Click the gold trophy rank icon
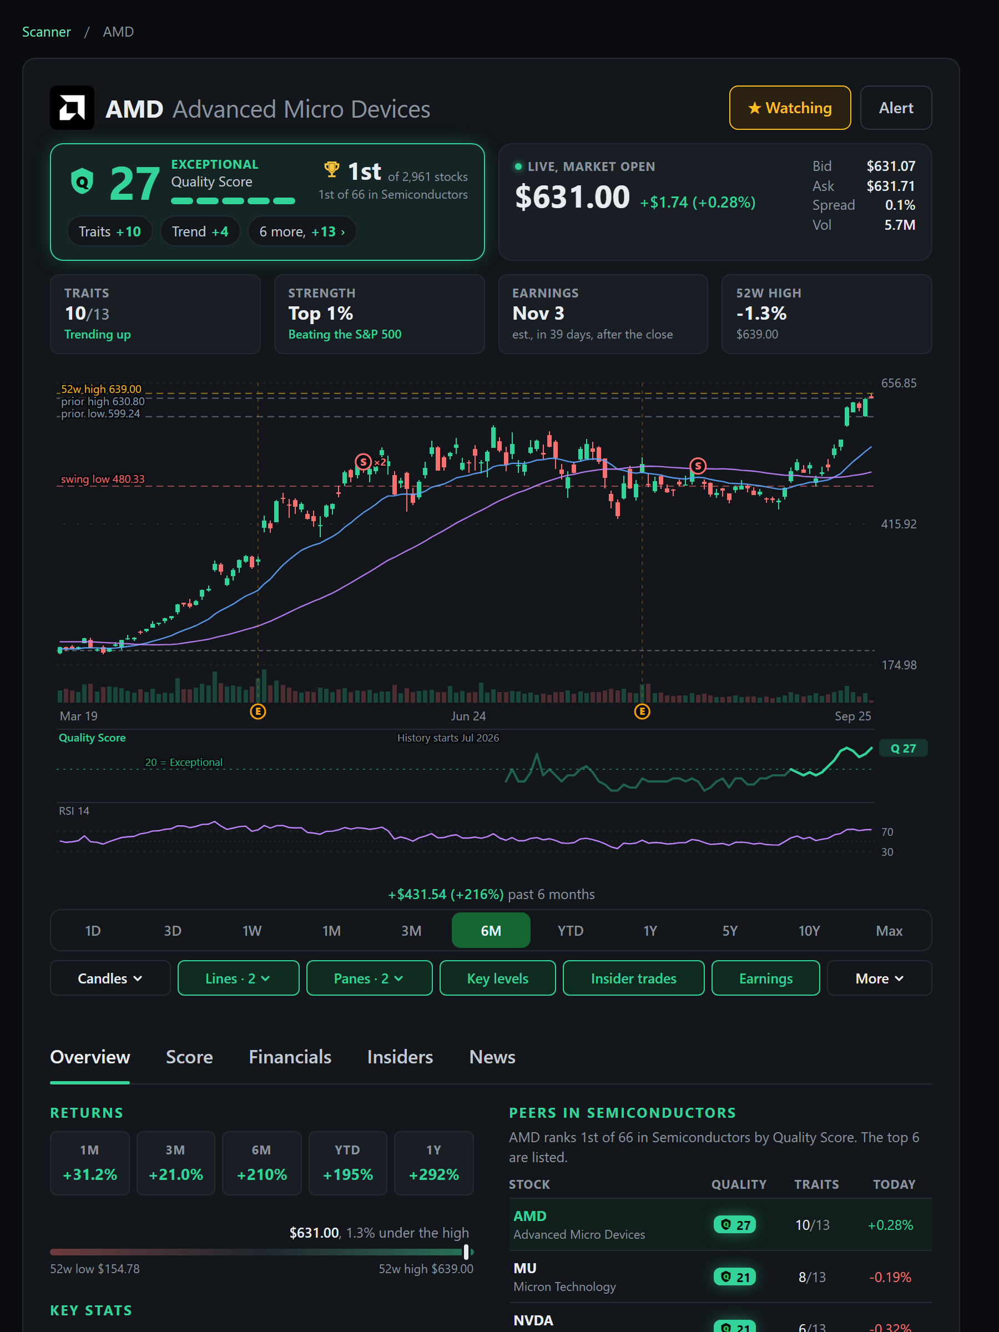 [332, 170]
